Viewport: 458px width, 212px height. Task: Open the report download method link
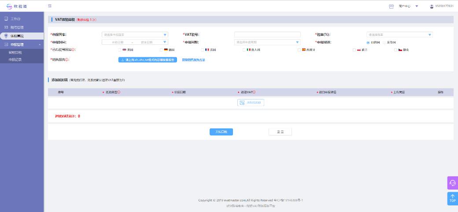point(194,60)
